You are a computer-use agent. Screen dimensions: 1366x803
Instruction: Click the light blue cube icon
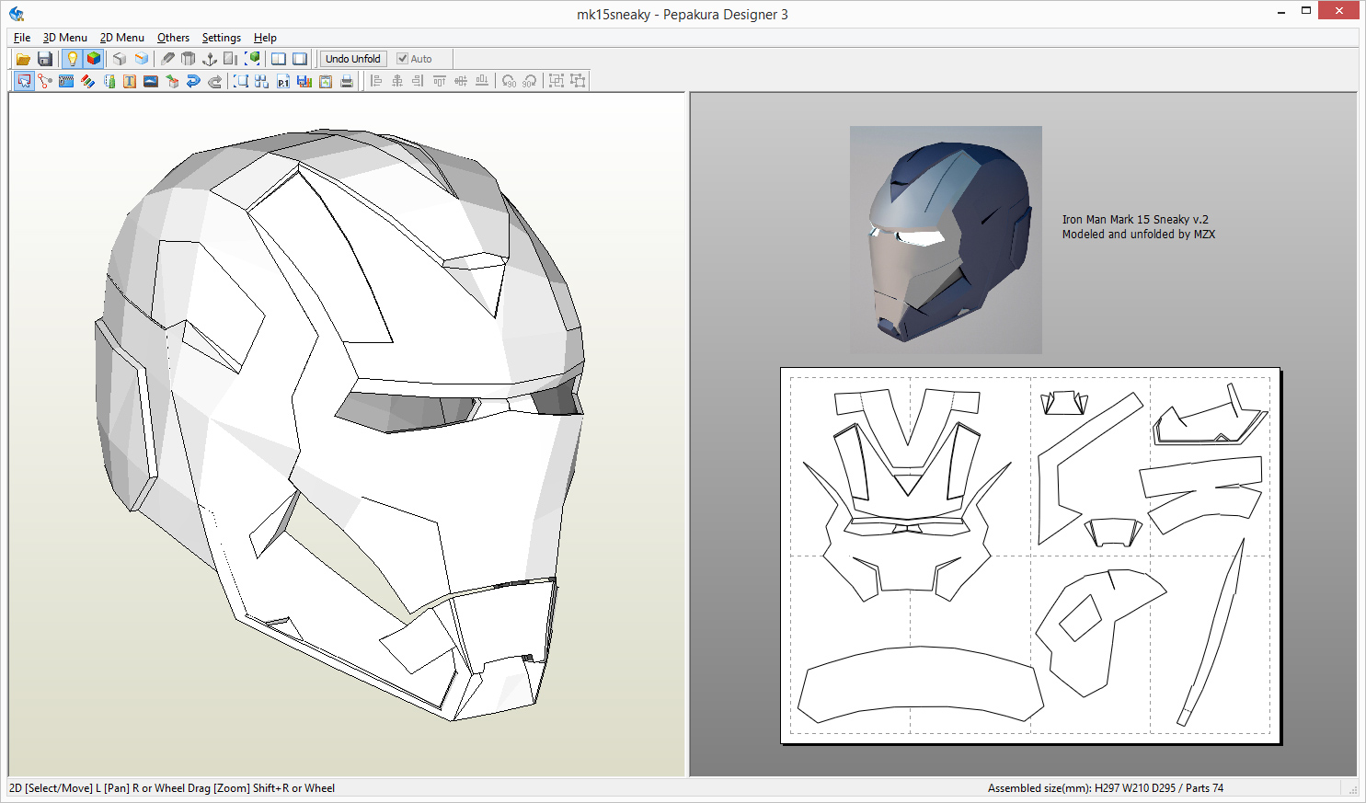pyautogui.click(x=141, y=59)
